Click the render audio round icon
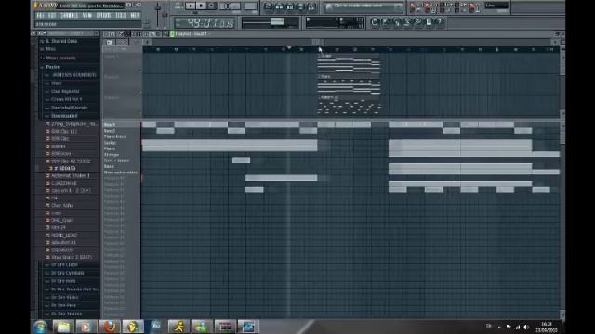 pos(396,22)
